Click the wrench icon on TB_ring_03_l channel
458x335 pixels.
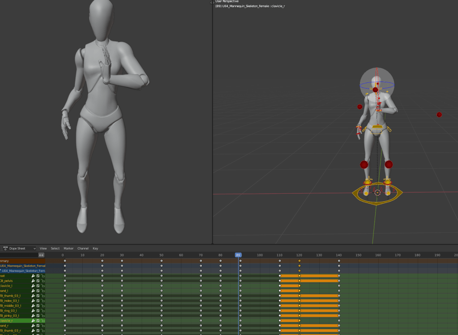(33, 311)
